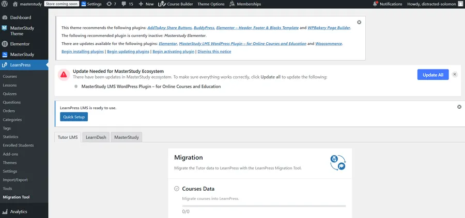Open Memberships from the admin bar
465x218 pixels.
click(245, 4)
